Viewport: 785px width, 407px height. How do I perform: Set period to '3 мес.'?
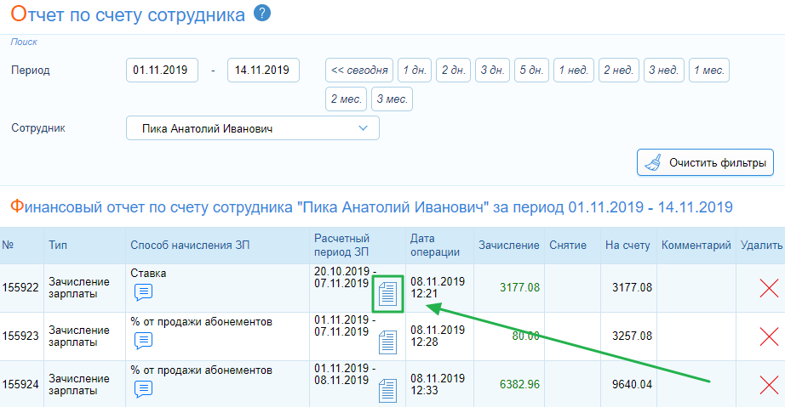392,99
